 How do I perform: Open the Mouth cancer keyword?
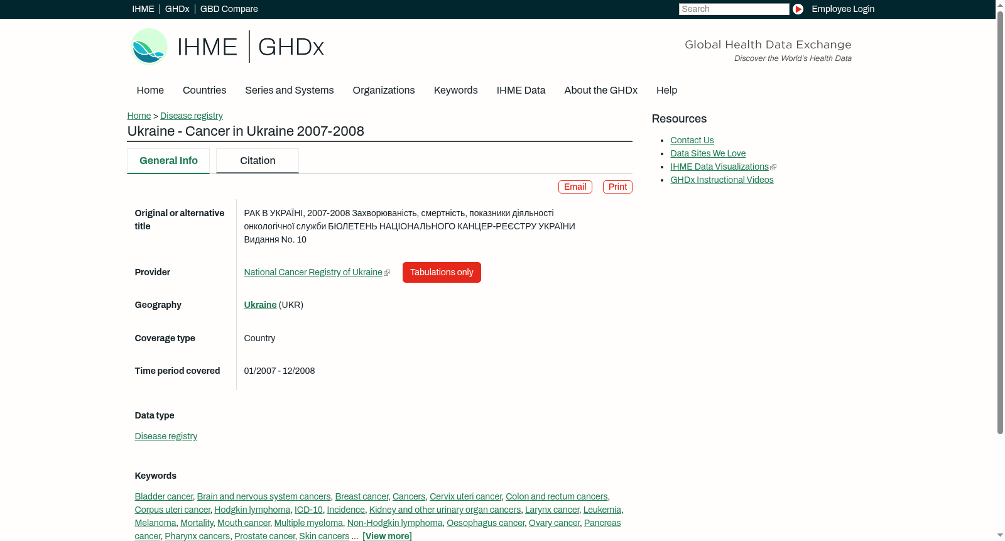coord(244,523)
